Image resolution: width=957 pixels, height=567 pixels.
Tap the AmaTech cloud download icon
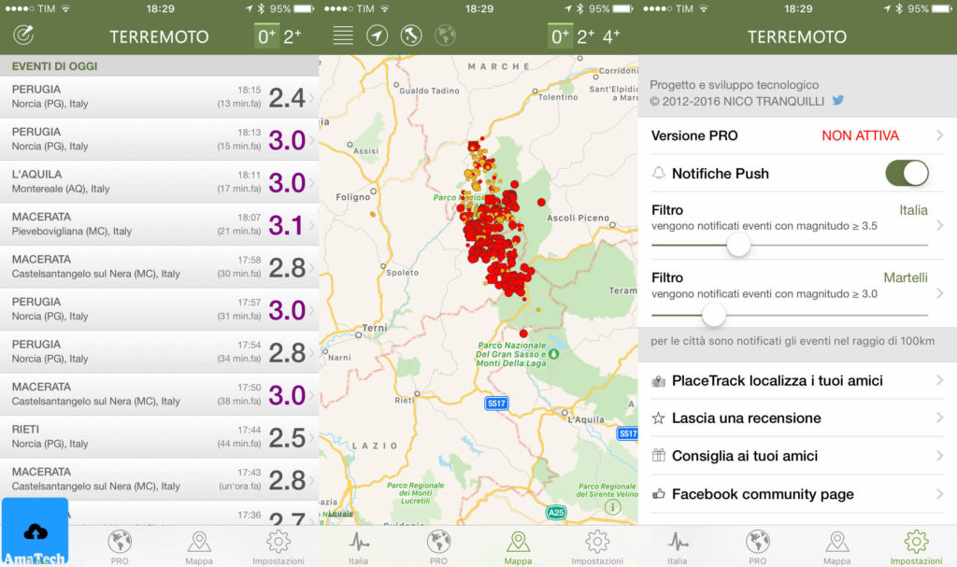(34, 531)
